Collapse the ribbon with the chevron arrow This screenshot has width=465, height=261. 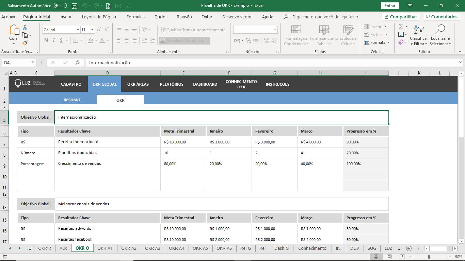460,52
